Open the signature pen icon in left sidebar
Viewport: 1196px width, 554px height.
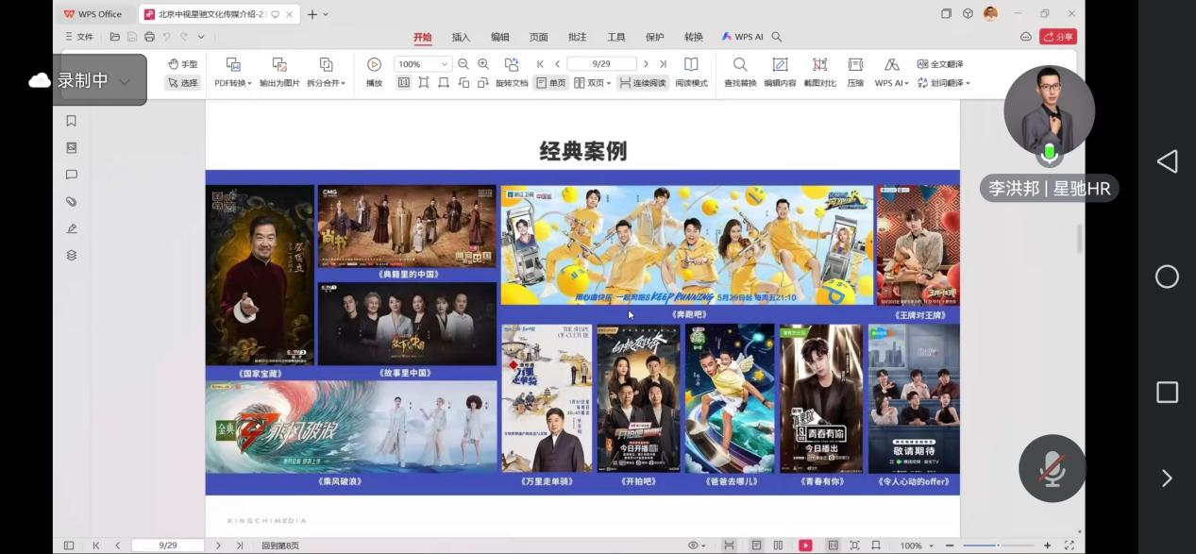pyautogui.click(x=71, y=228)
